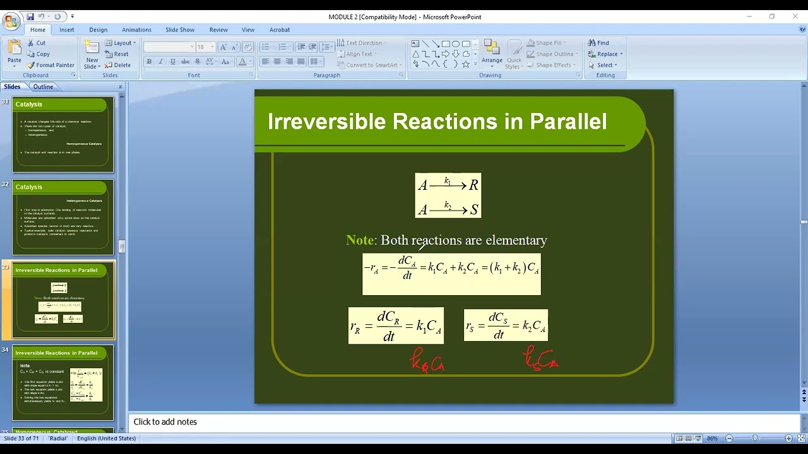Reset the slide layout
The image size is (808, 454).
[116, 54]
